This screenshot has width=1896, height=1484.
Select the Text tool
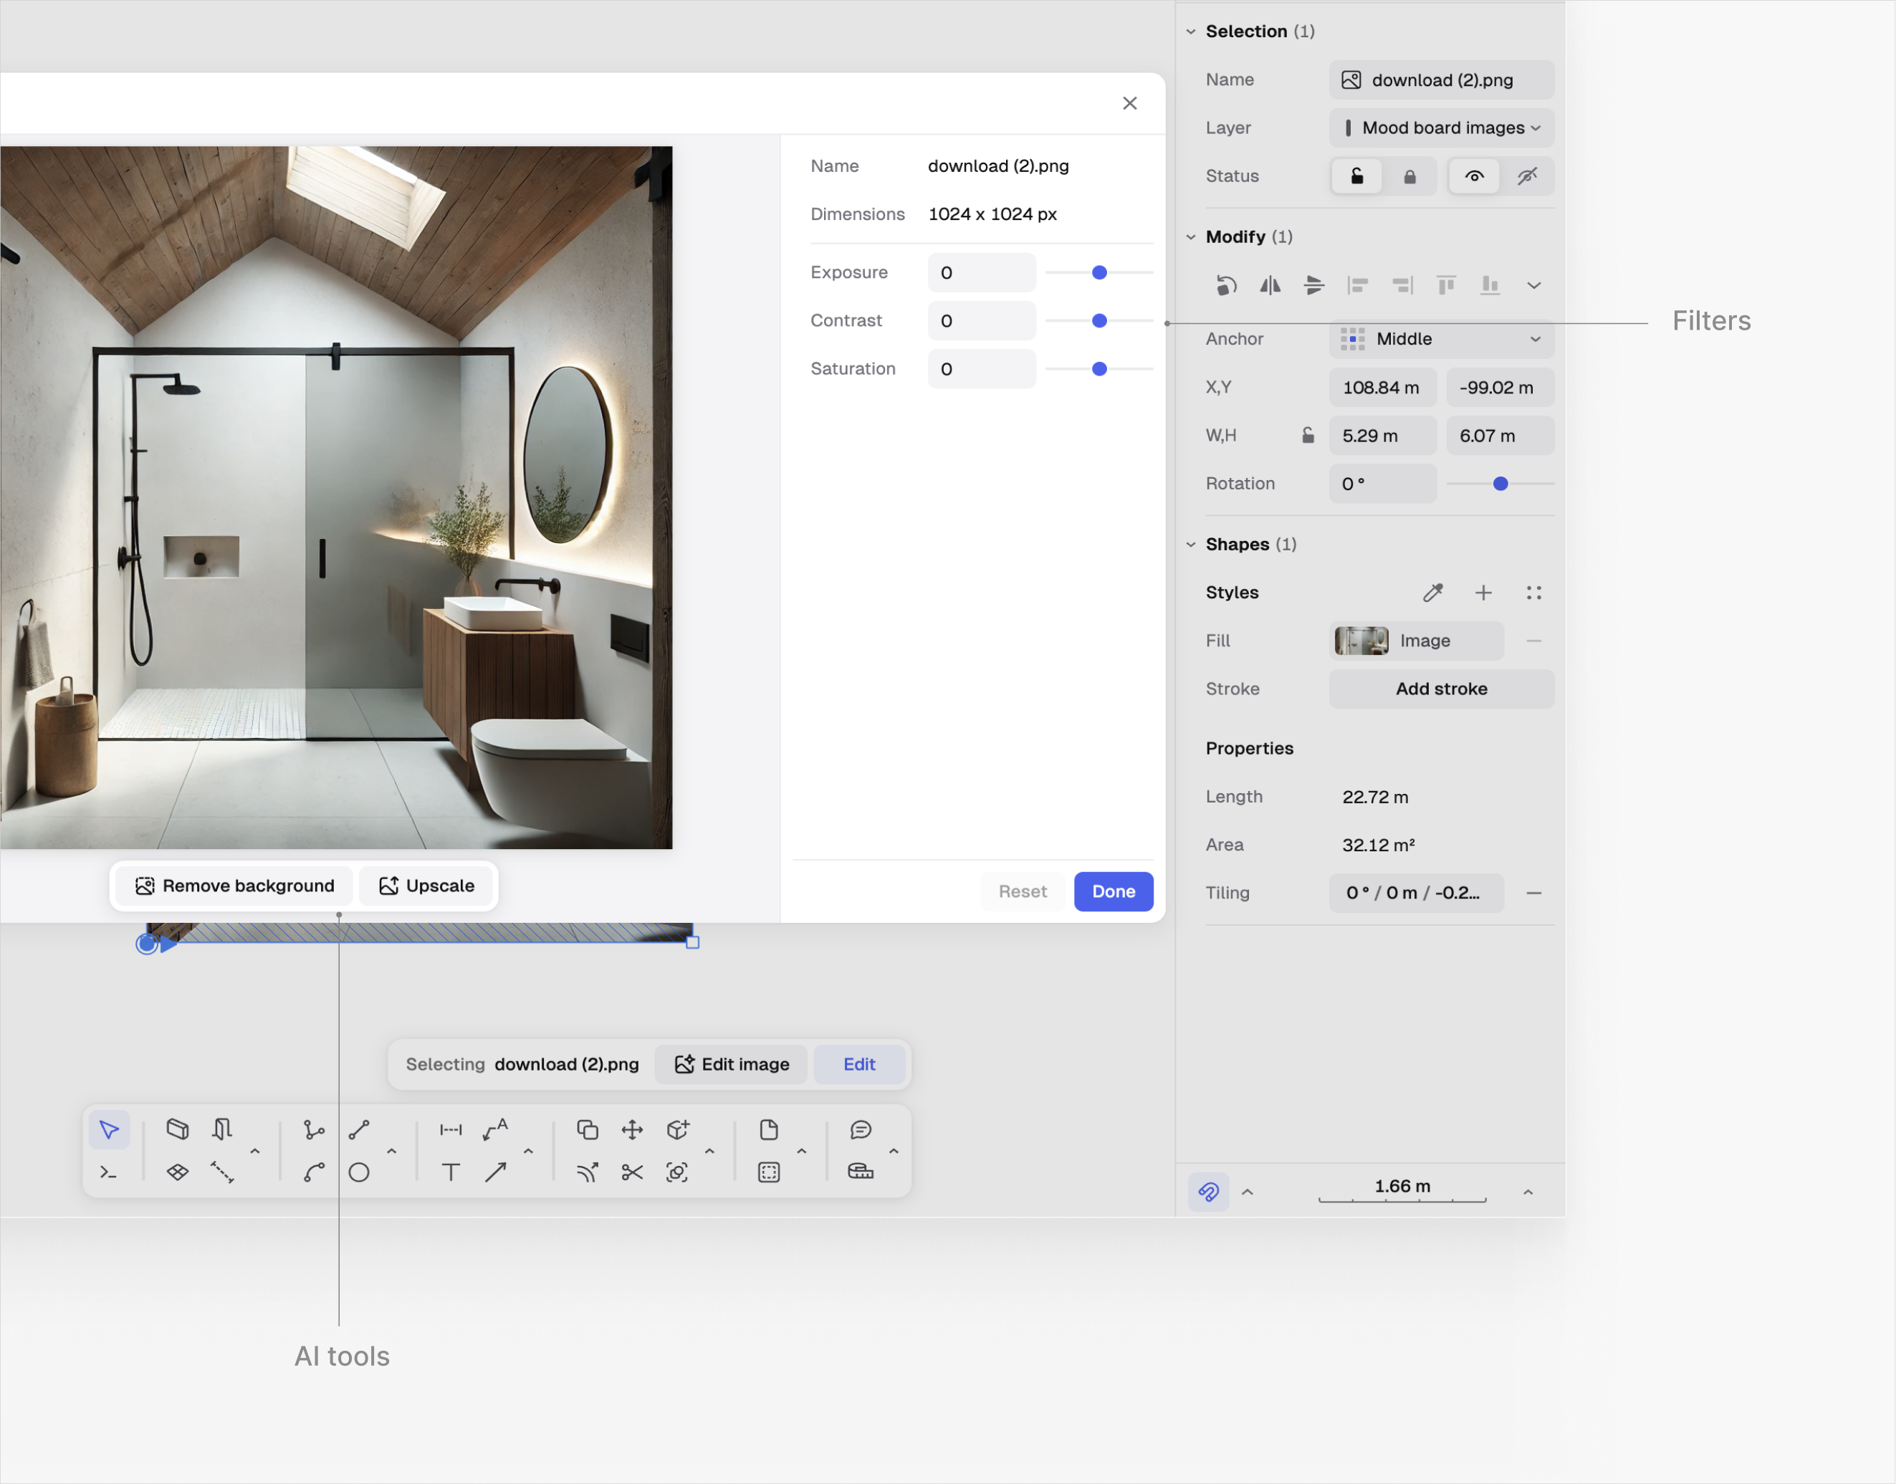coord(451,1172)
